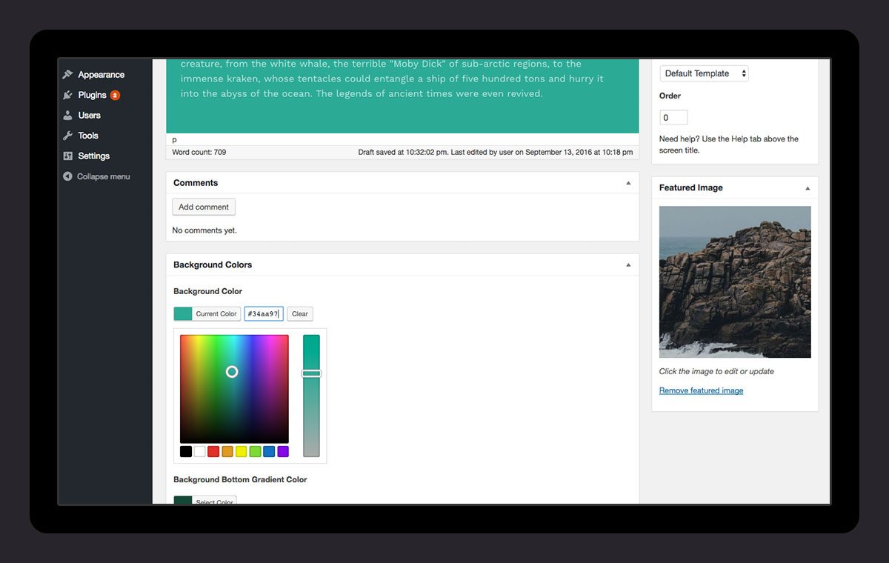Image resolution: width=889 pixels, height=563 pixels.
Task: Collapse the Featured Image panel
Action: 808,188
